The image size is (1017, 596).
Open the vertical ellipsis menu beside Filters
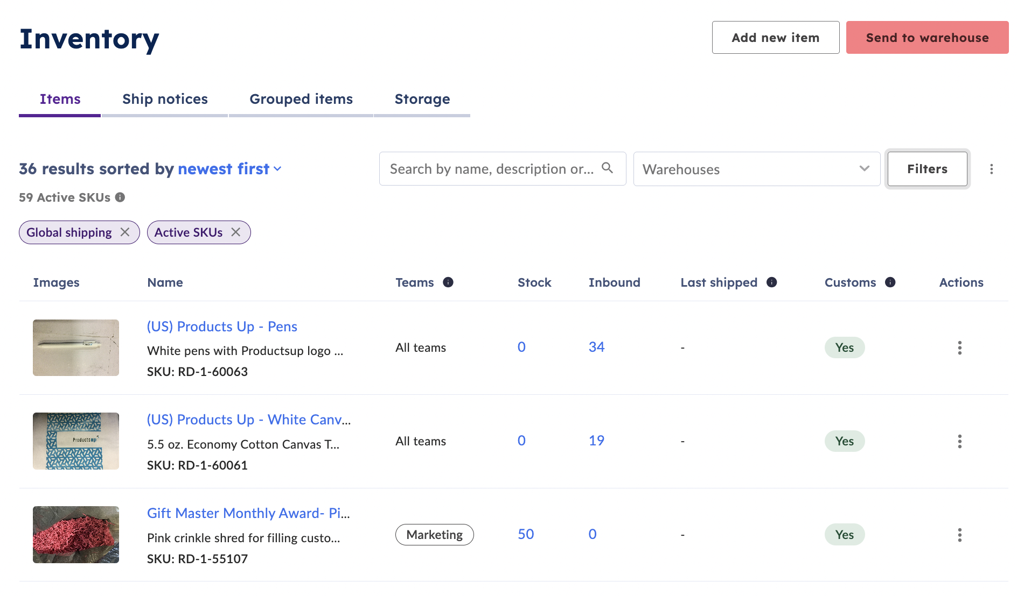click(991, 169)
